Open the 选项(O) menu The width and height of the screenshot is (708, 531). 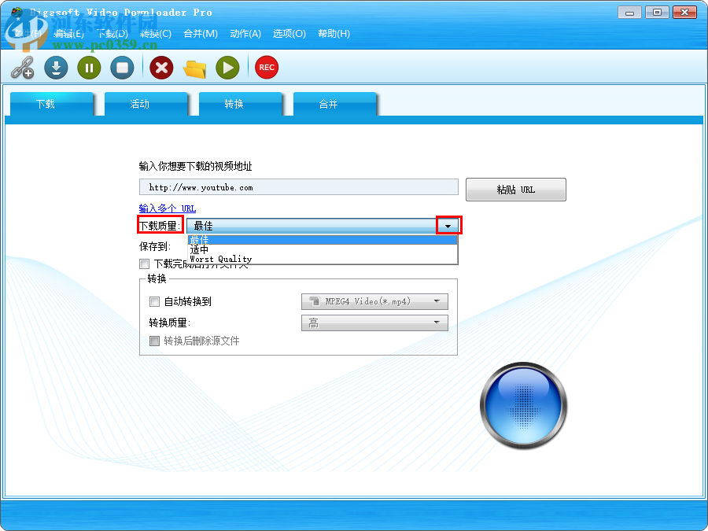(289, 34)
